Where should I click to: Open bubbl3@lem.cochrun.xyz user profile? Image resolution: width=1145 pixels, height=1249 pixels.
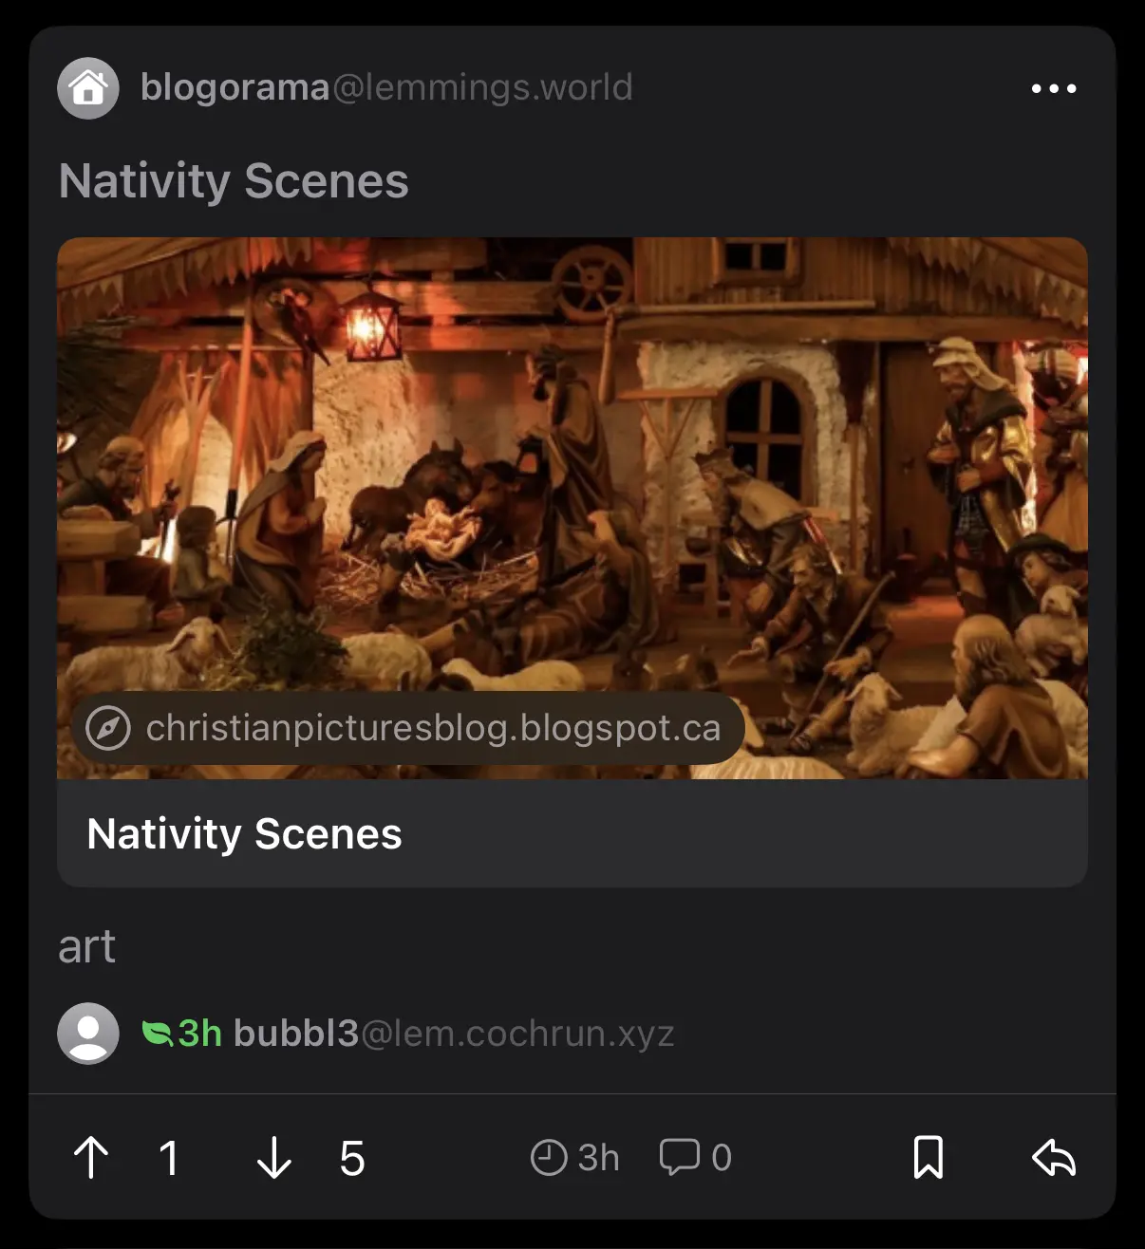coord(454,1033)
